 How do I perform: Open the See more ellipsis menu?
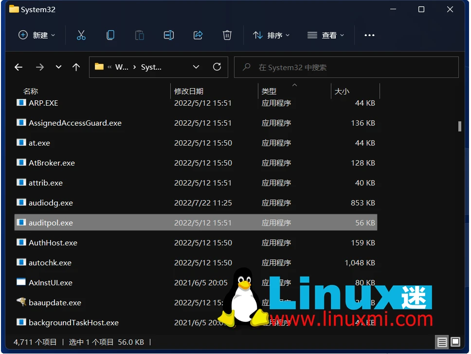click(369, 35)
